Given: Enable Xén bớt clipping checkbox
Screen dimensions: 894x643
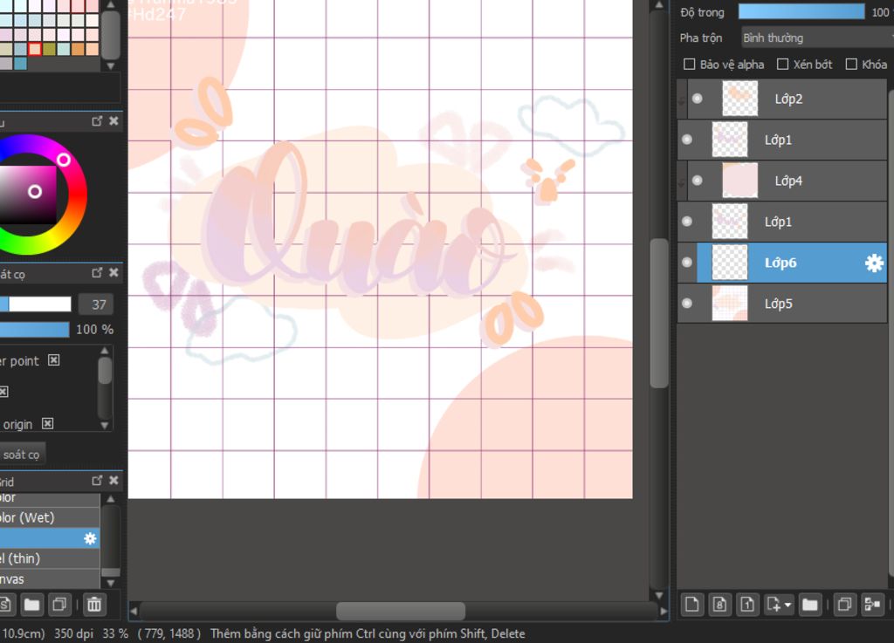Looking at the screenshot, I should [x=783, y=65].
